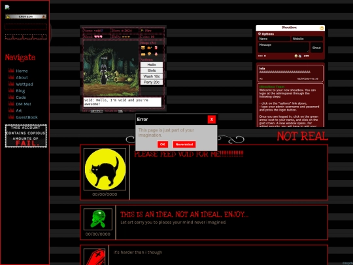Click the NOT REAL heading

(x=303, y=136)
